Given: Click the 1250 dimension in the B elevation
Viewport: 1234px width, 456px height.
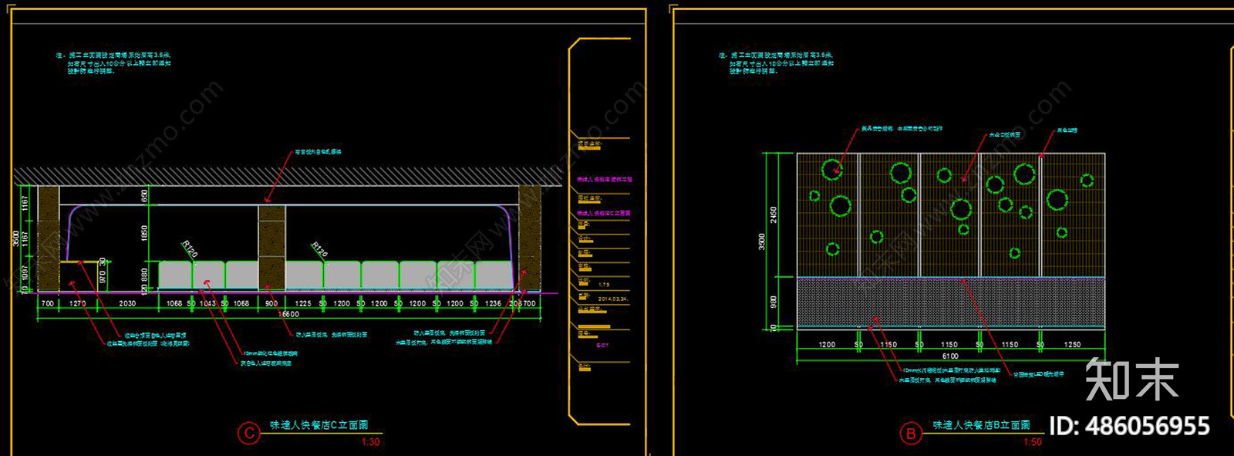Looking at the screenshot, I should click(x=1072, y=344).
